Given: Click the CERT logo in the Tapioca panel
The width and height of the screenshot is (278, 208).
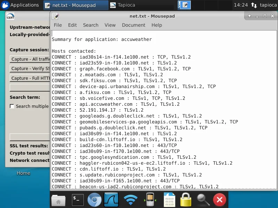Looking at the screenshot, I should tap(10, 16).
